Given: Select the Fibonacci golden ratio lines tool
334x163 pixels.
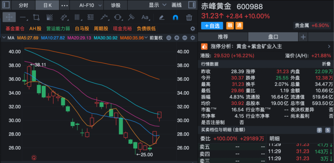Looking at the screenshot, I should tap(91, 17).
